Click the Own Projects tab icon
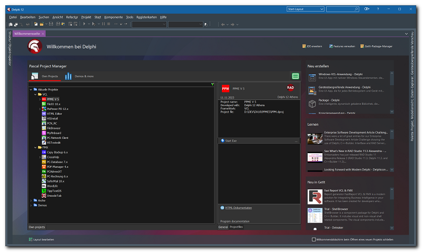 pos(34,76)
